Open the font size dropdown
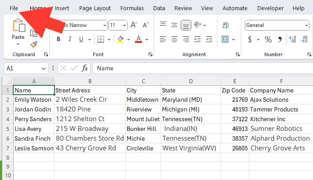Image resolution: width=313 pixels, height=180 pixels. [x=124, y=25]
